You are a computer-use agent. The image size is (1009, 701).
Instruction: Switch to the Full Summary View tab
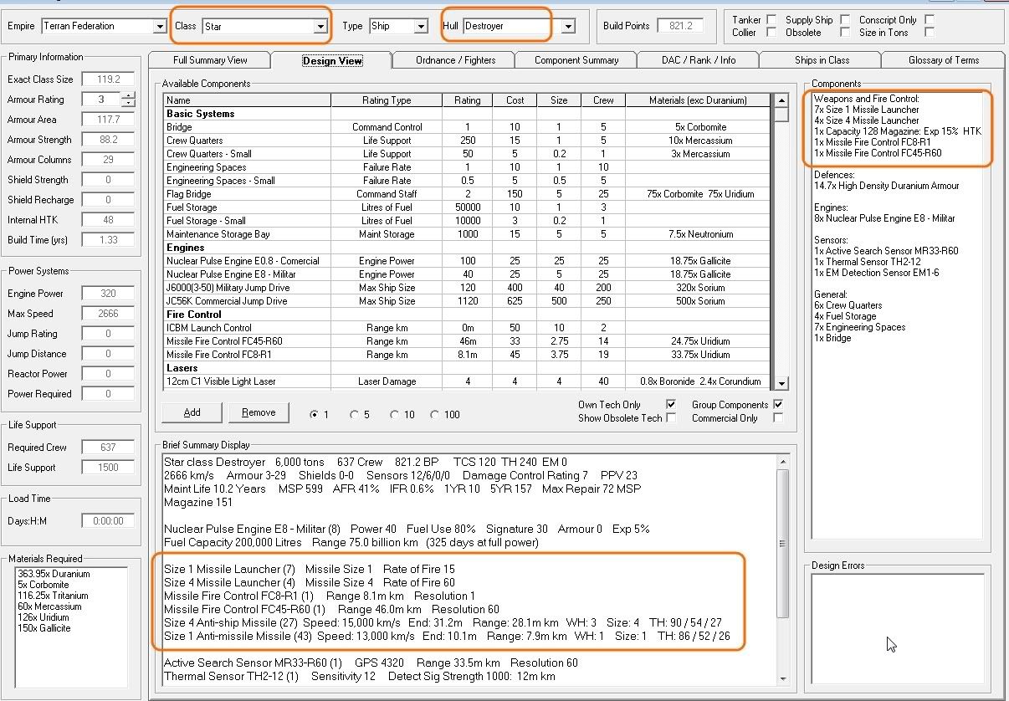pos(210,60)
